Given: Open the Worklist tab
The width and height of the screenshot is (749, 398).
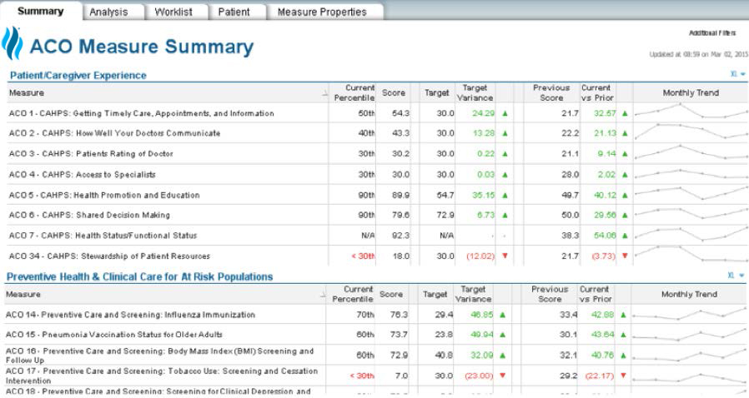Looking at the screenshot, I should coord(173,12).
